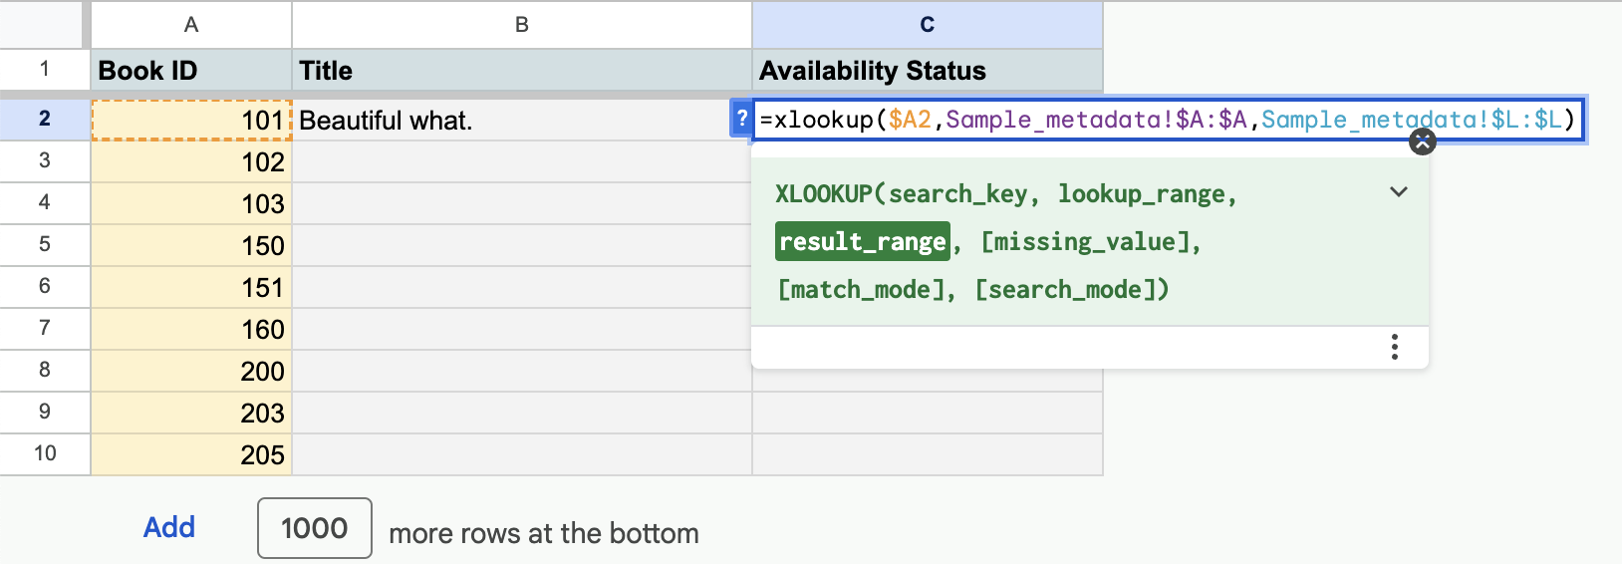Open the three-dot menu in formula popup

(1395, 347)
